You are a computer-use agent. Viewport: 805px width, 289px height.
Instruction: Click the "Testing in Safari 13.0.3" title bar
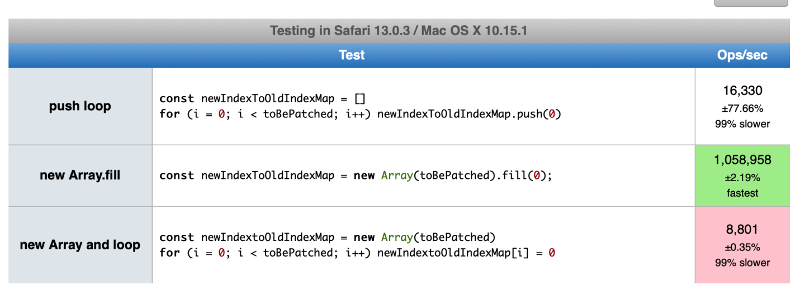pos(399,31)
